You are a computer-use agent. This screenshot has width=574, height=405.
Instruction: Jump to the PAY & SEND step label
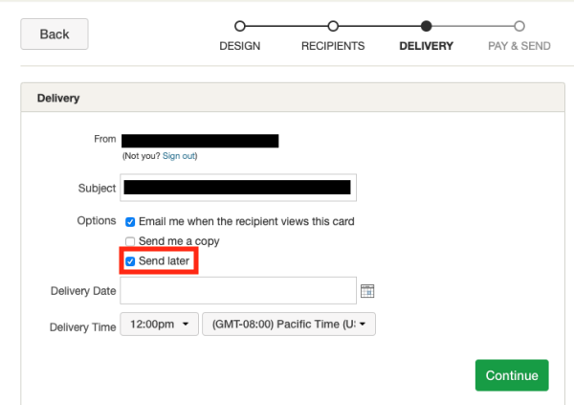coord(519,46)
